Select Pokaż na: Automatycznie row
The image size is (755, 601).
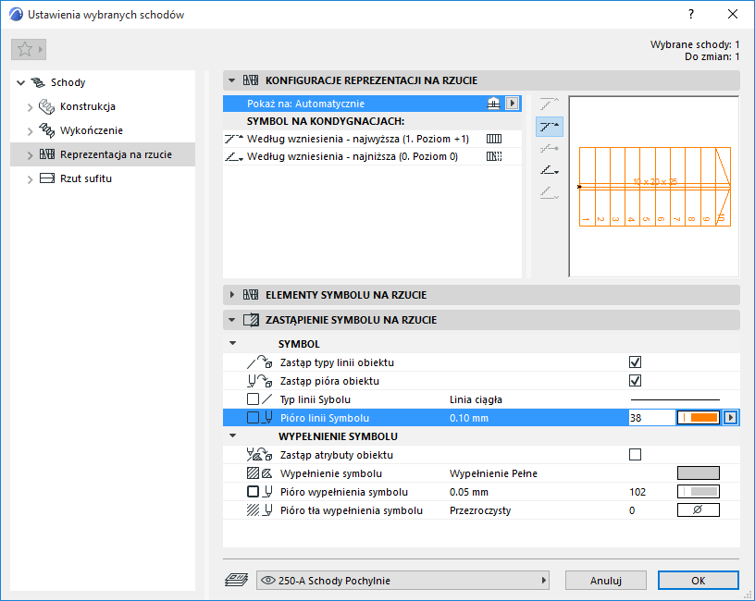click(372, 104)
